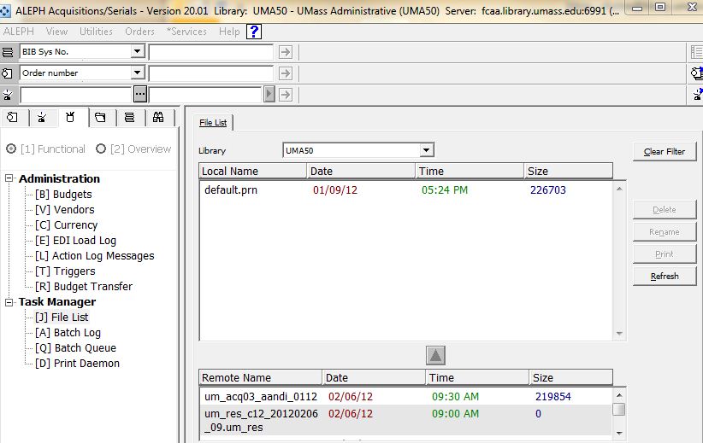Select the [2] Overview radio option
703x443 pixels.
click(101, 149)
